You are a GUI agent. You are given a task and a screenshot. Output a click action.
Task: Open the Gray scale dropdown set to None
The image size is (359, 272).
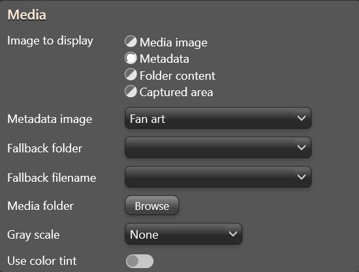point(183,234)
